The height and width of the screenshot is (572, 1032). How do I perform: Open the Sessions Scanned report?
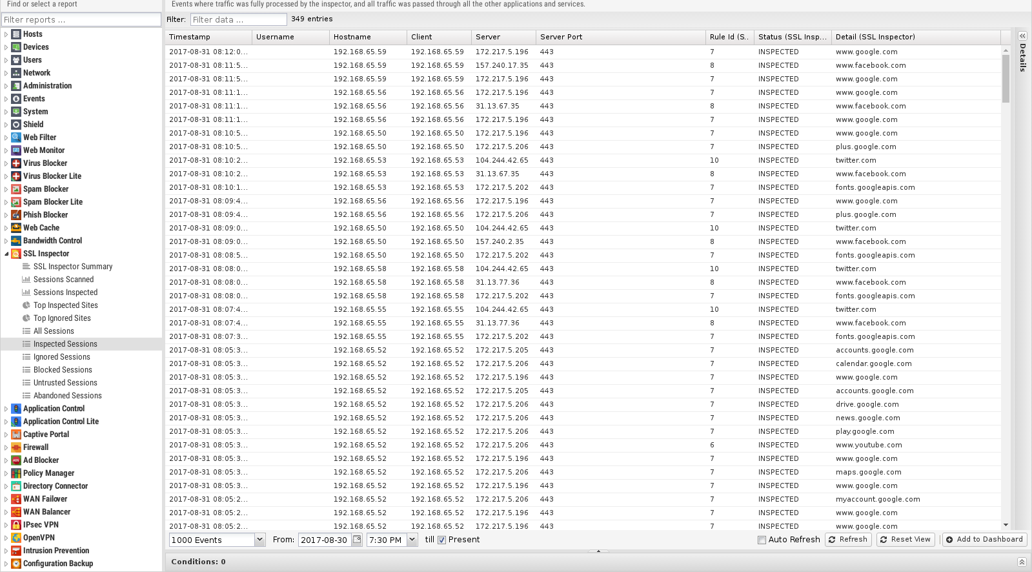(63, 280)
